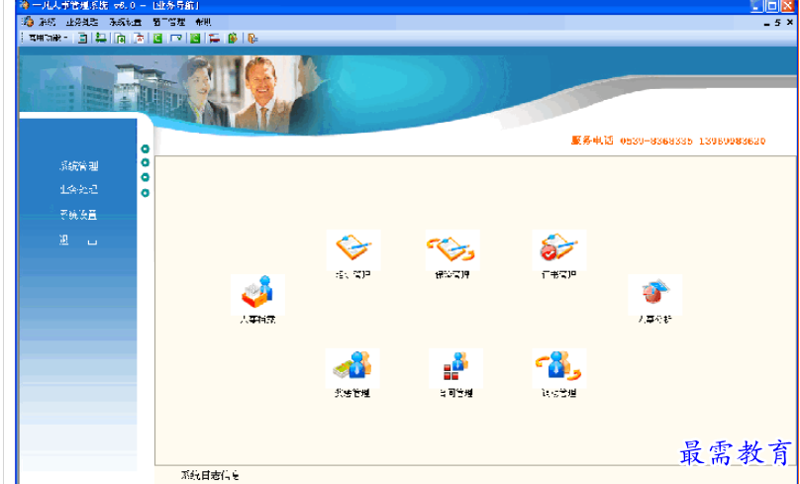Screen dimensions: 800x484
Task: Select 业务处理 in the left sidebar
Action: tap(78, 190)
